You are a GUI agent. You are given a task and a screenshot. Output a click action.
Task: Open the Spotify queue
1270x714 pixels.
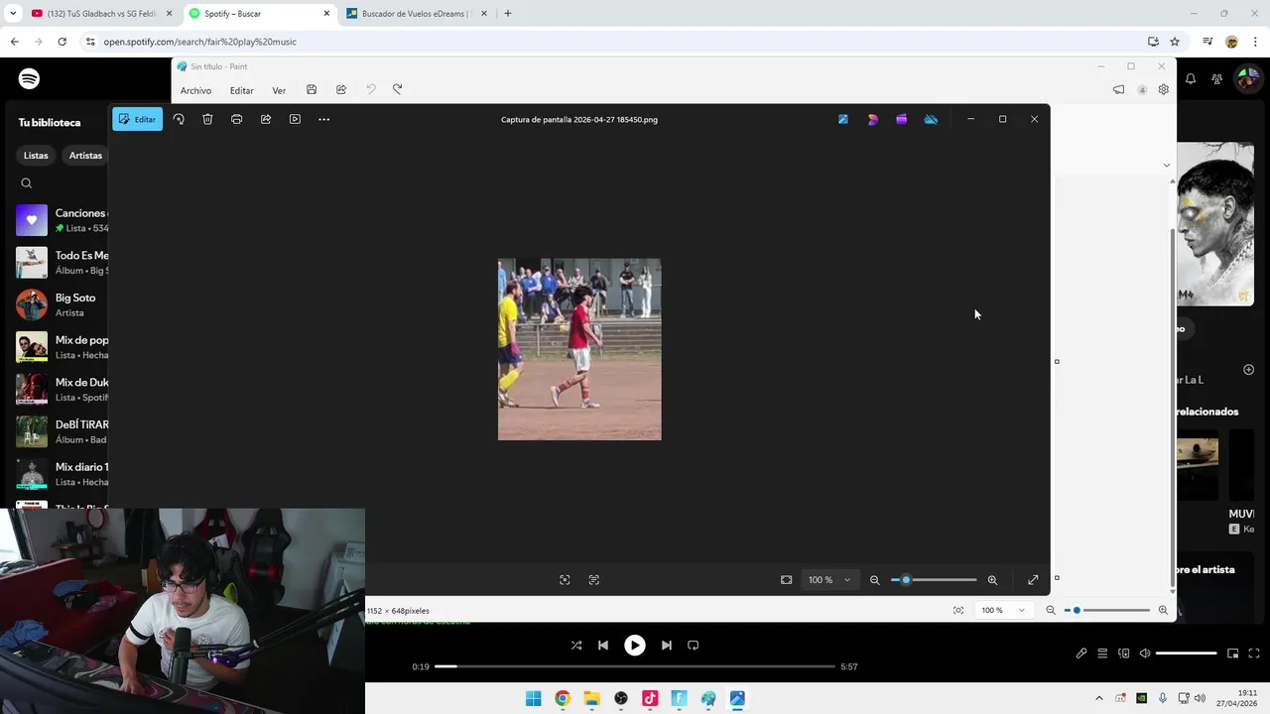click(1102, 654)
